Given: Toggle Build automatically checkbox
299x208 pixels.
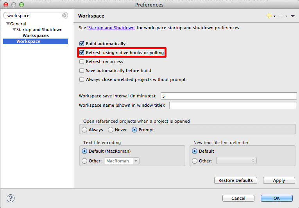Looking at the screenshot, I should point(82,44).
